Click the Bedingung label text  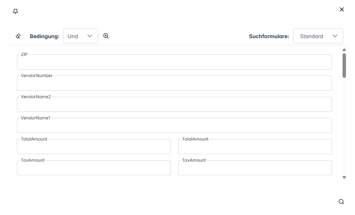coord(45,36)
